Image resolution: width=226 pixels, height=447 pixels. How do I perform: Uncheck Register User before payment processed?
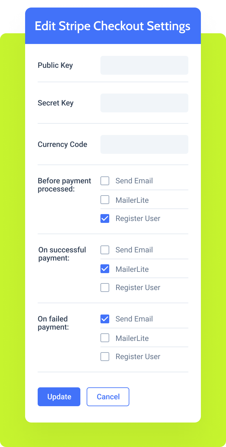click(105, 218)
